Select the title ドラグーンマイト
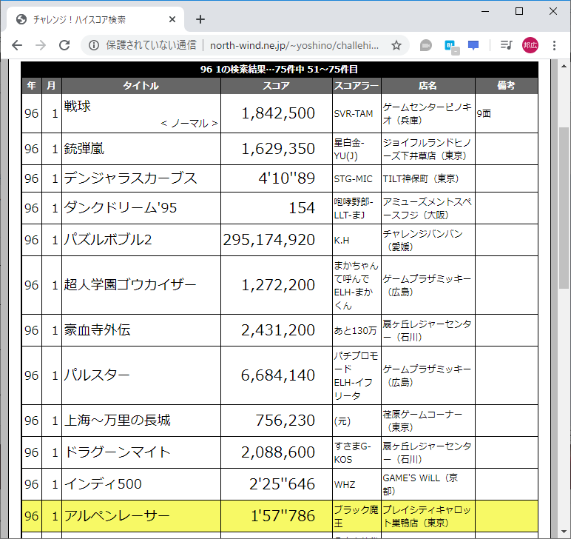Screen dimensions: 571x539 (118, 452)
